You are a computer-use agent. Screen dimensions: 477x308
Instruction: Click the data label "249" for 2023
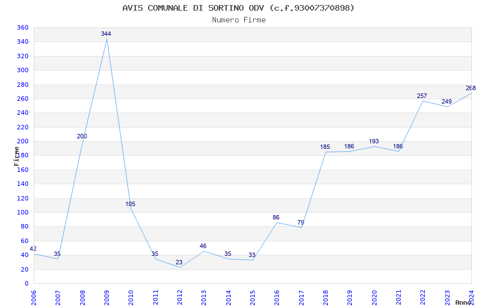click(447, 101)
